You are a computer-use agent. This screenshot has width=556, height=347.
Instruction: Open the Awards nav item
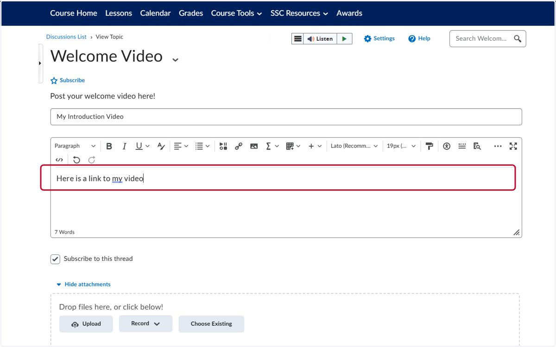pos(349,13)
